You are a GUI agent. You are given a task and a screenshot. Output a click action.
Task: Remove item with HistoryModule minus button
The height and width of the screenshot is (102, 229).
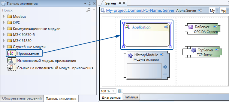[x=165, y=74]
